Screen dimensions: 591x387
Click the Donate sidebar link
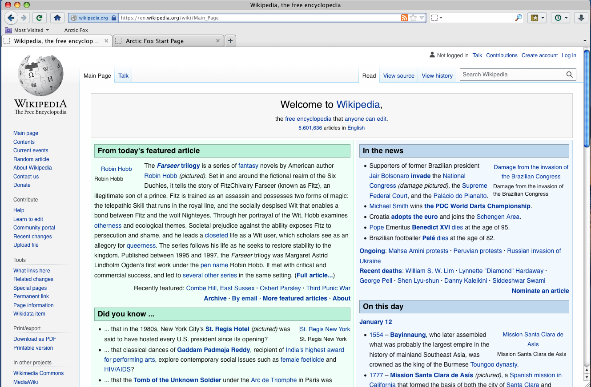(22, 185)
